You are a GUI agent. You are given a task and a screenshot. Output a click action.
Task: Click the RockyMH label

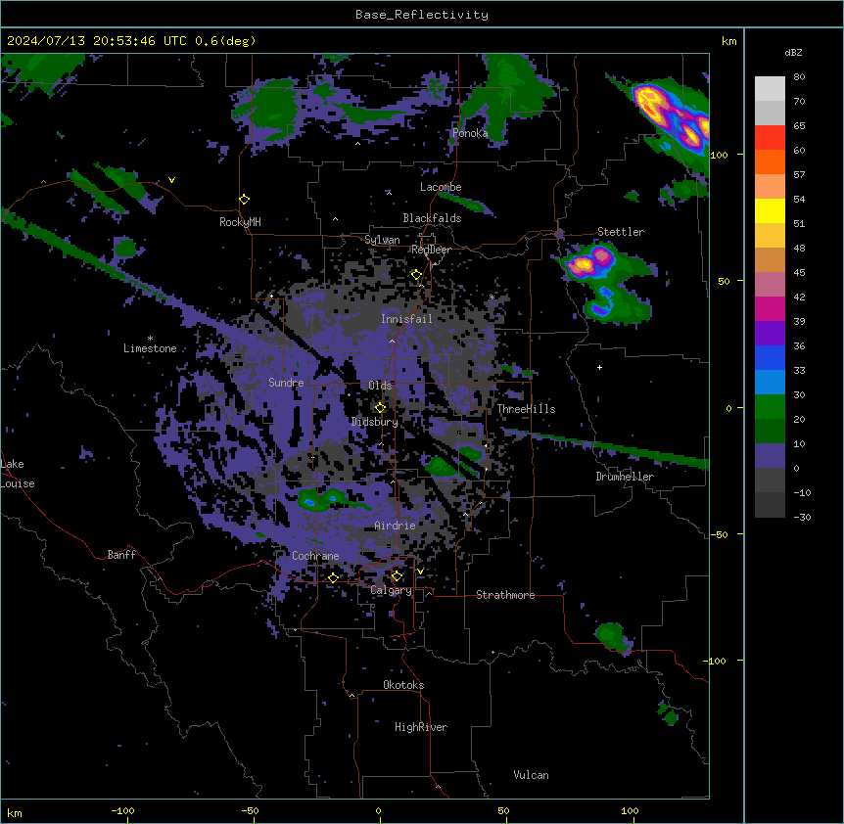point(240,222)
